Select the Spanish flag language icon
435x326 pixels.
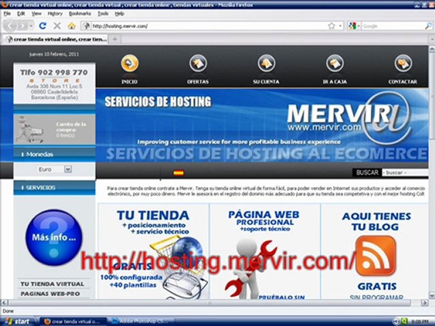coord(179,173)
